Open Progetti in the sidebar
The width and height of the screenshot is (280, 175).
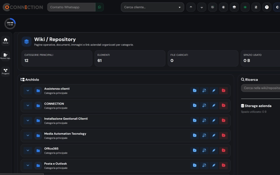pyautogui.click(x=6, y=71)
